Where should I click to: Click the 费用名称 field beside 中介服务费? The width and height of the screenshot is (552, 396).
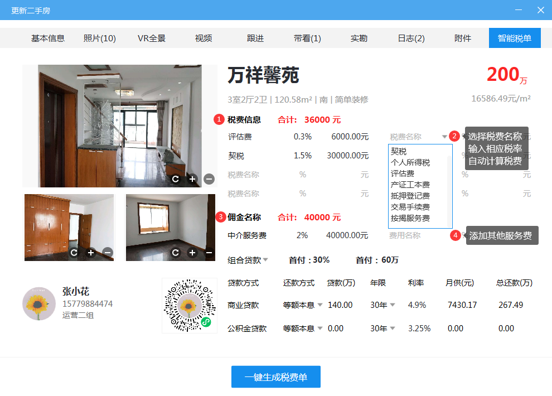coord(405,235)
